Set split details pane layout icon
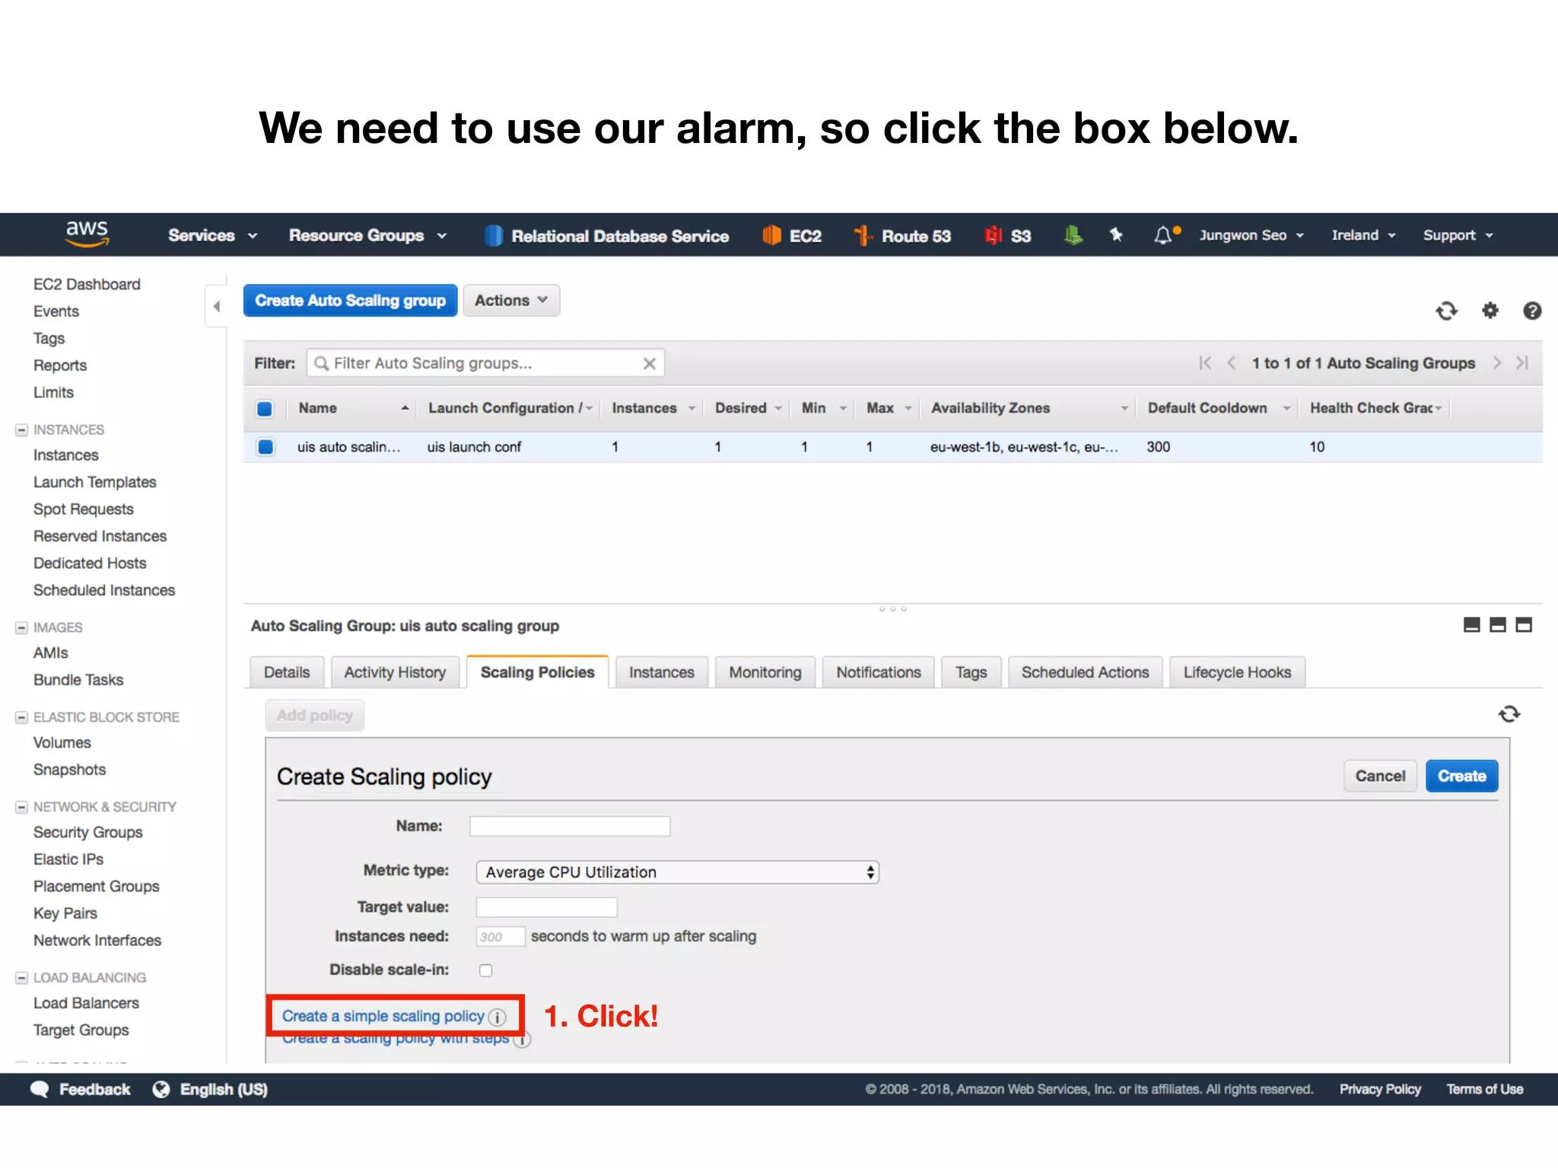The image size is (1558, 1168). [1498, 625]
